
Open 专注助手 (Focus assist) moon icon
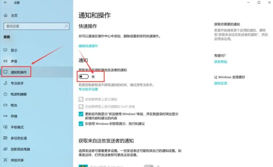5,83
